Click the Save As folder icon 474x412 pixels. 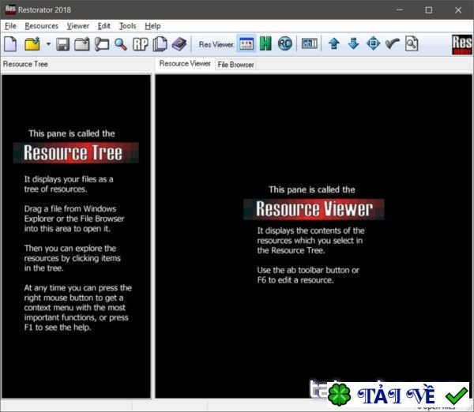coord(82,44)
